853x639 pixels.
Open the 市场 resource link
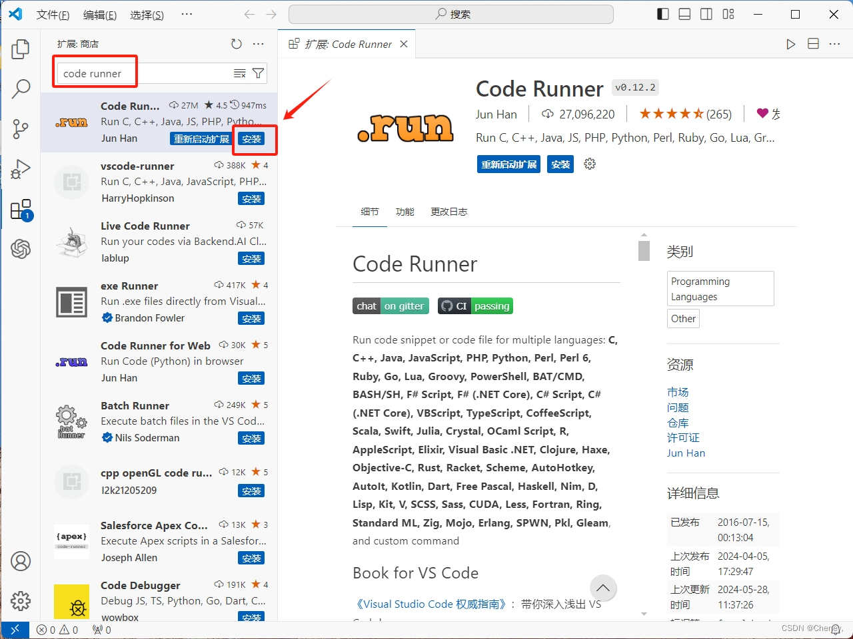(678, 392)
